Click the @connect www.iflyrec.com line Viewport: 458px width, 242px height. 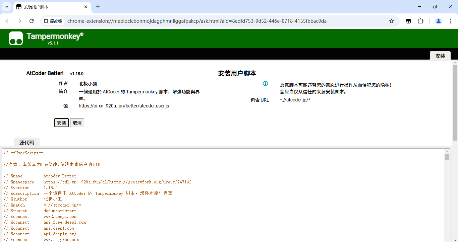(41, 240)
